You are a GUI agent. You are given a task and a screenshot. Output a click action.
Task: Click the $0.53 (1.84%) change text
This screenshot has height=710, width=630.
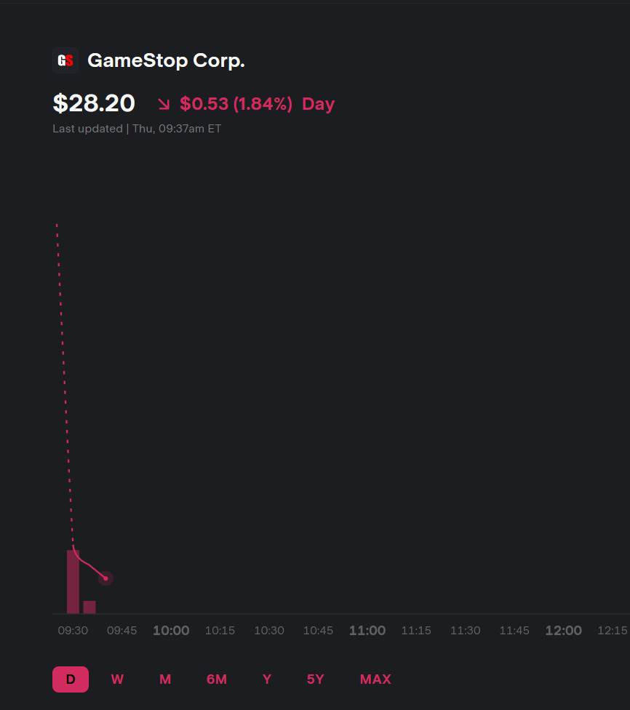[x=236, y=104]
